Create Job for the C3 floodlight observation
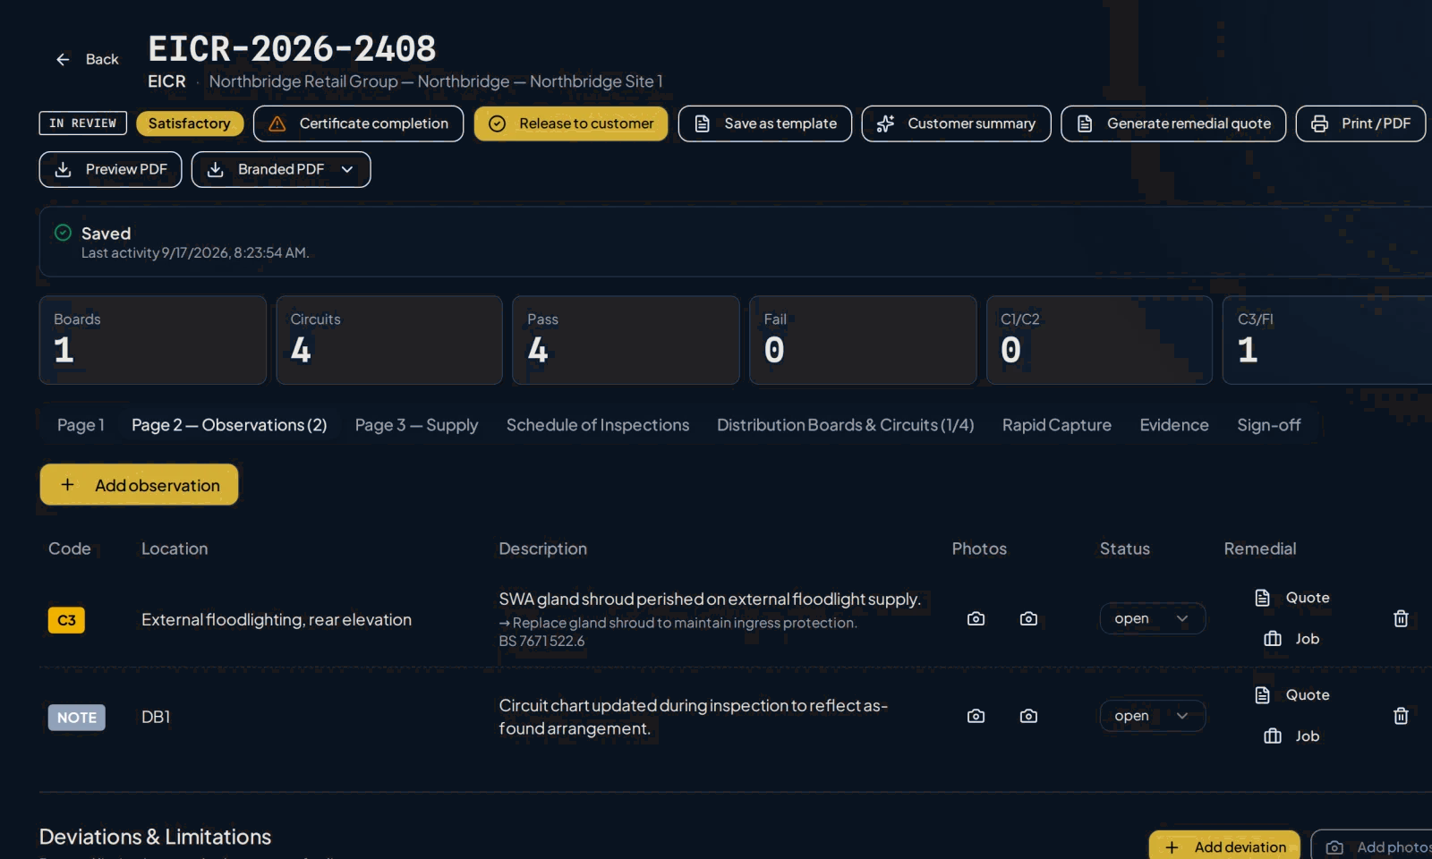Image resolution: width=1432 pixels, height=859 pixels. 1291,639
